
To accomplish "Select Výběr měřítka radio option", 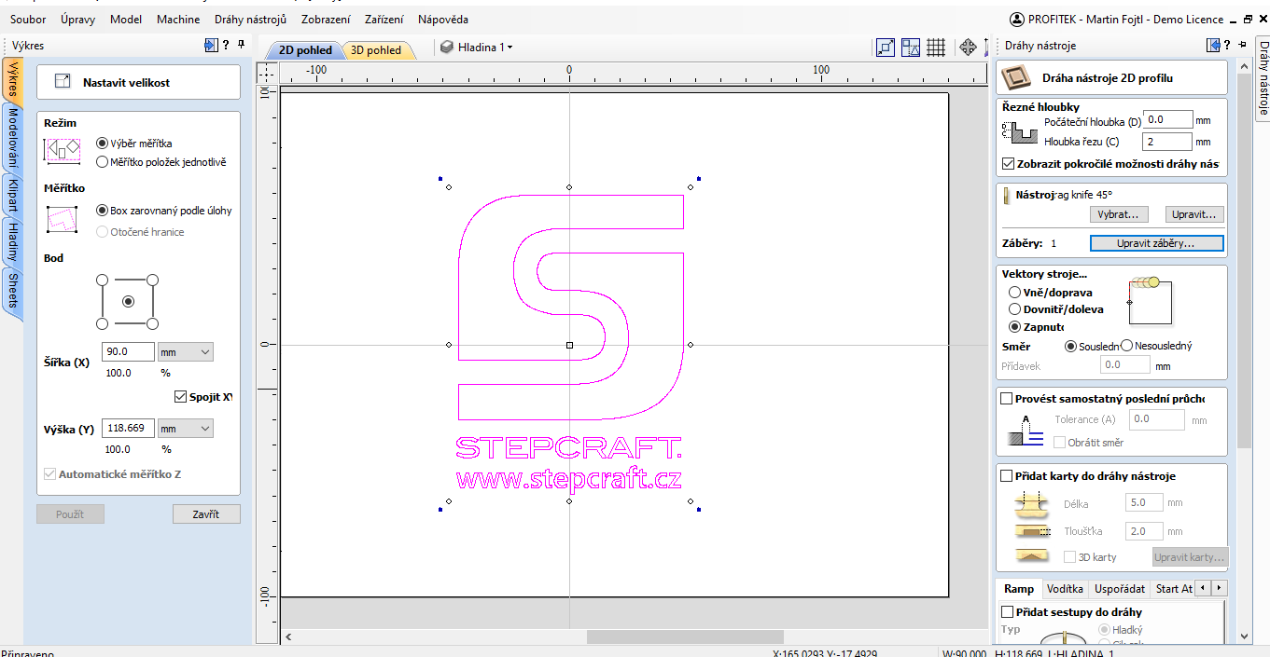I will tap(102, 144).
